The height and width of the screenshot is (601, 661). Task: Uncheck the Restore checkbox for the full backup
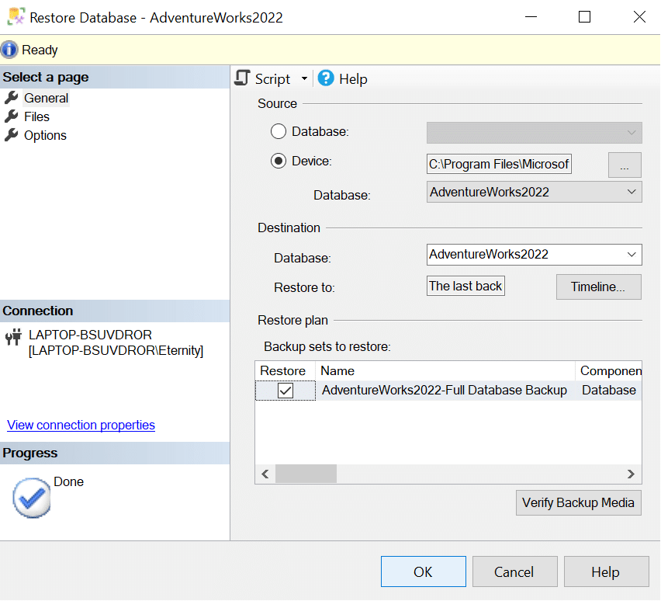click(x=285, y=390)
